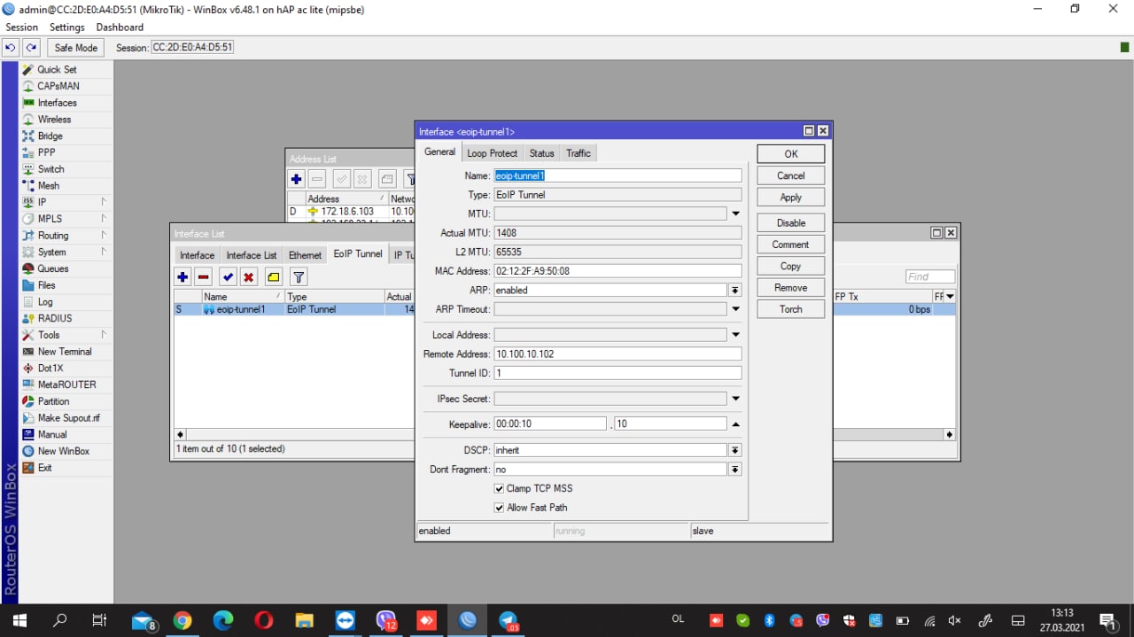The image size is (1134, 637).
Task: Open Dont Fragment dropdown
Action: click(735, 470)
